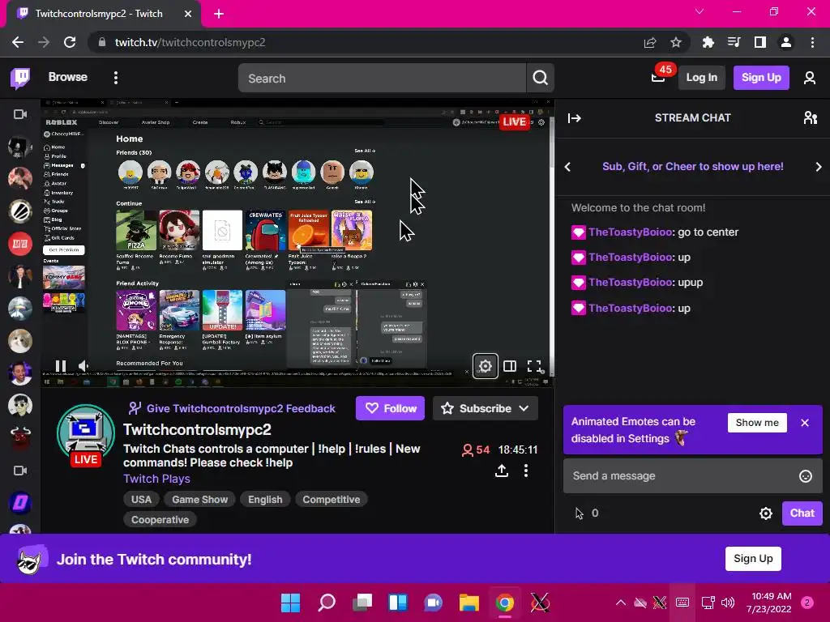The width and height of the screenshot is (830, 622).
Task: Open the chat community users list icon
Action: [x=811, y=117]
